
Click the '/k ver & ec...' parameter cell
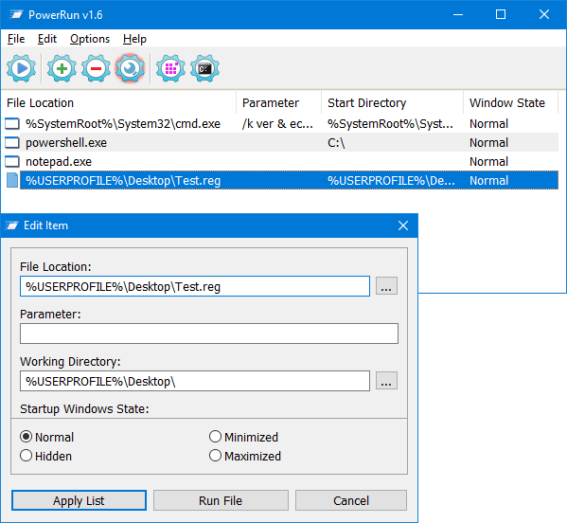[x=277, y=124]
